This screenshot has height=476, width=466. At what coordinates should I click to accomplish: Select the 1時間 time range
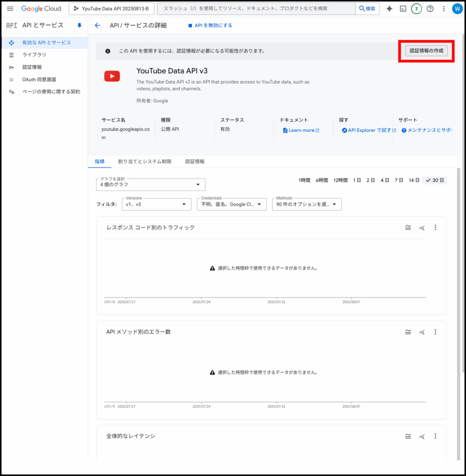click(304, 180)
